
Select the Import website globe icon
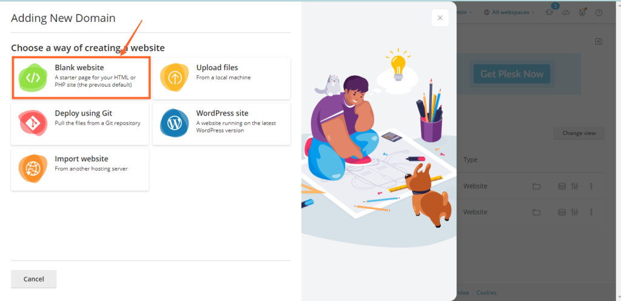point(33,168)
